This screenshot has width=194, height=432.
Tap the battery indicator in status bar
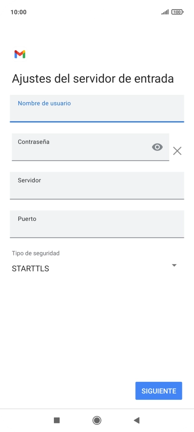(x=178, y=12)
